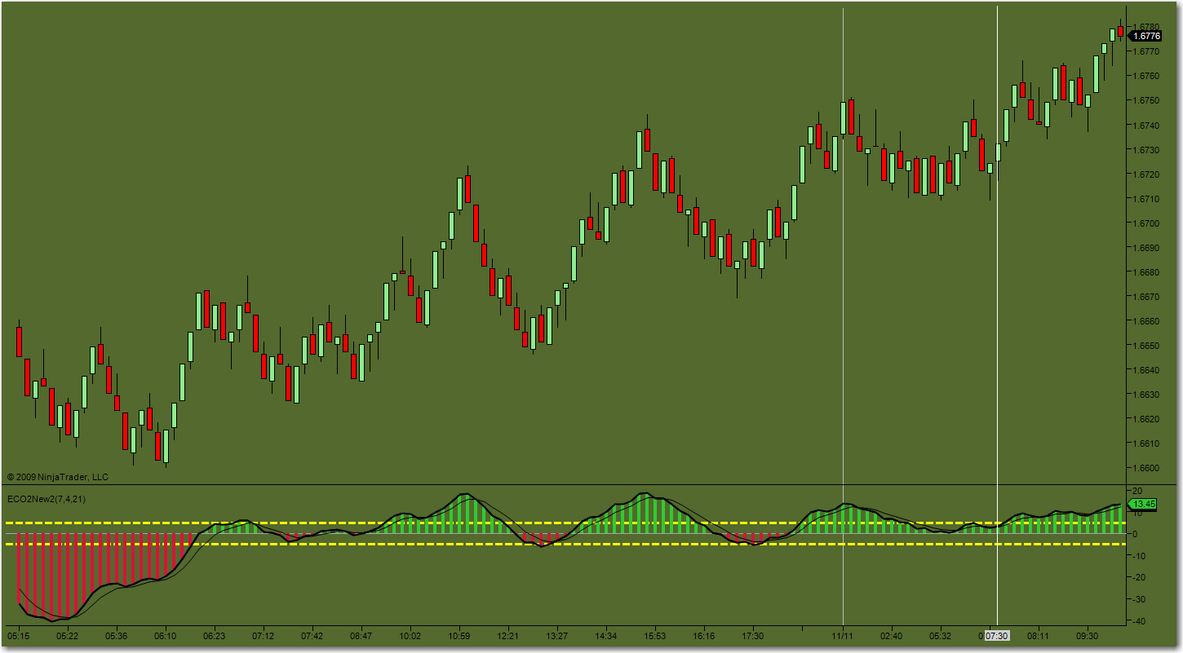Click the 1.6630 price axis label
This screenshot has height=653, width=1183.
click(1146, 394)
